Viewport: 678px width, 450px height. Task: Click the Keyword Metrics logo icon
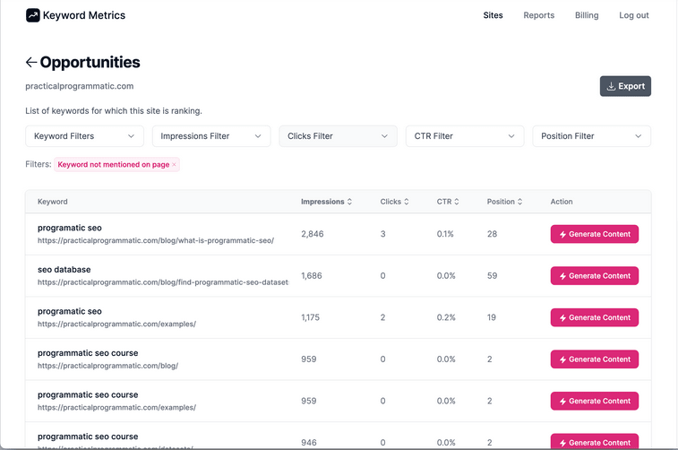pyautogui.click(x=33, y=15)
